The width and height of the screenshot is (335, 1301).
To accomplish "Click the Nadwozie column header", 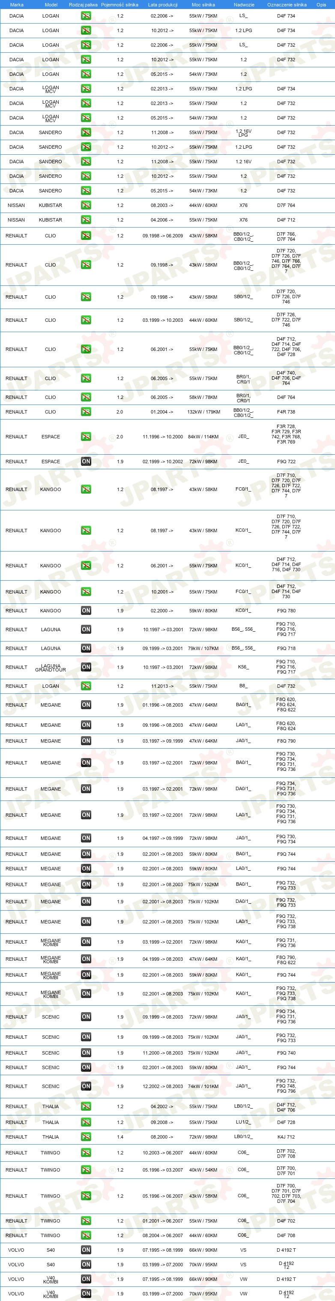I will 244,5.
